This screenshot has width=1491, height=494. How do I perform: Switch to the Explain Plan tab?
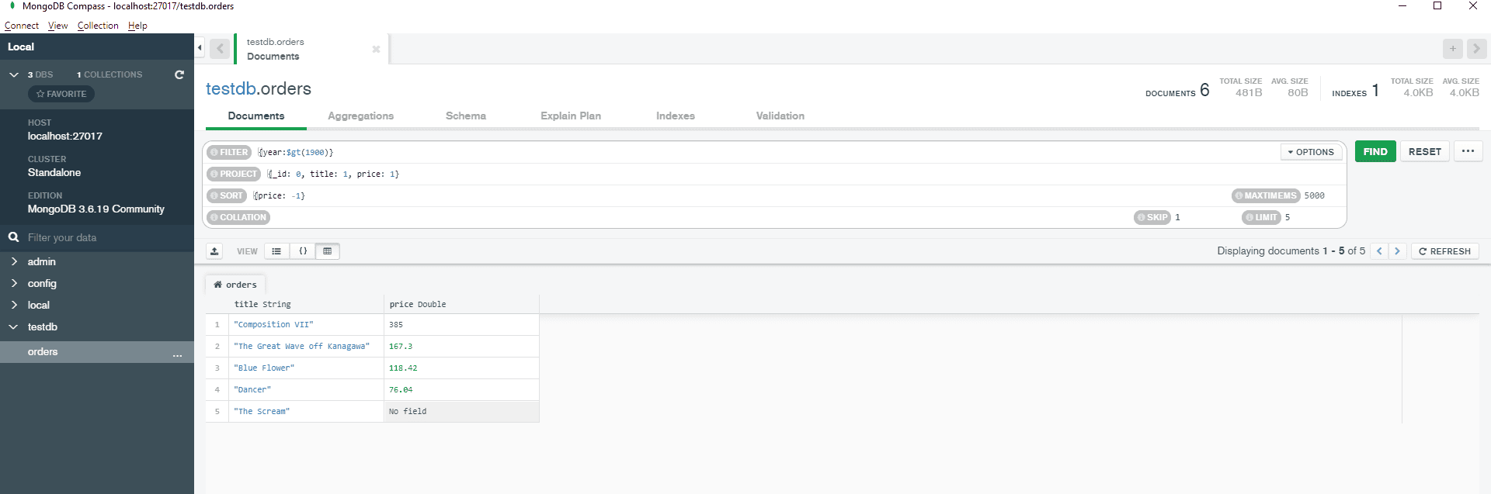click(571, 116)
